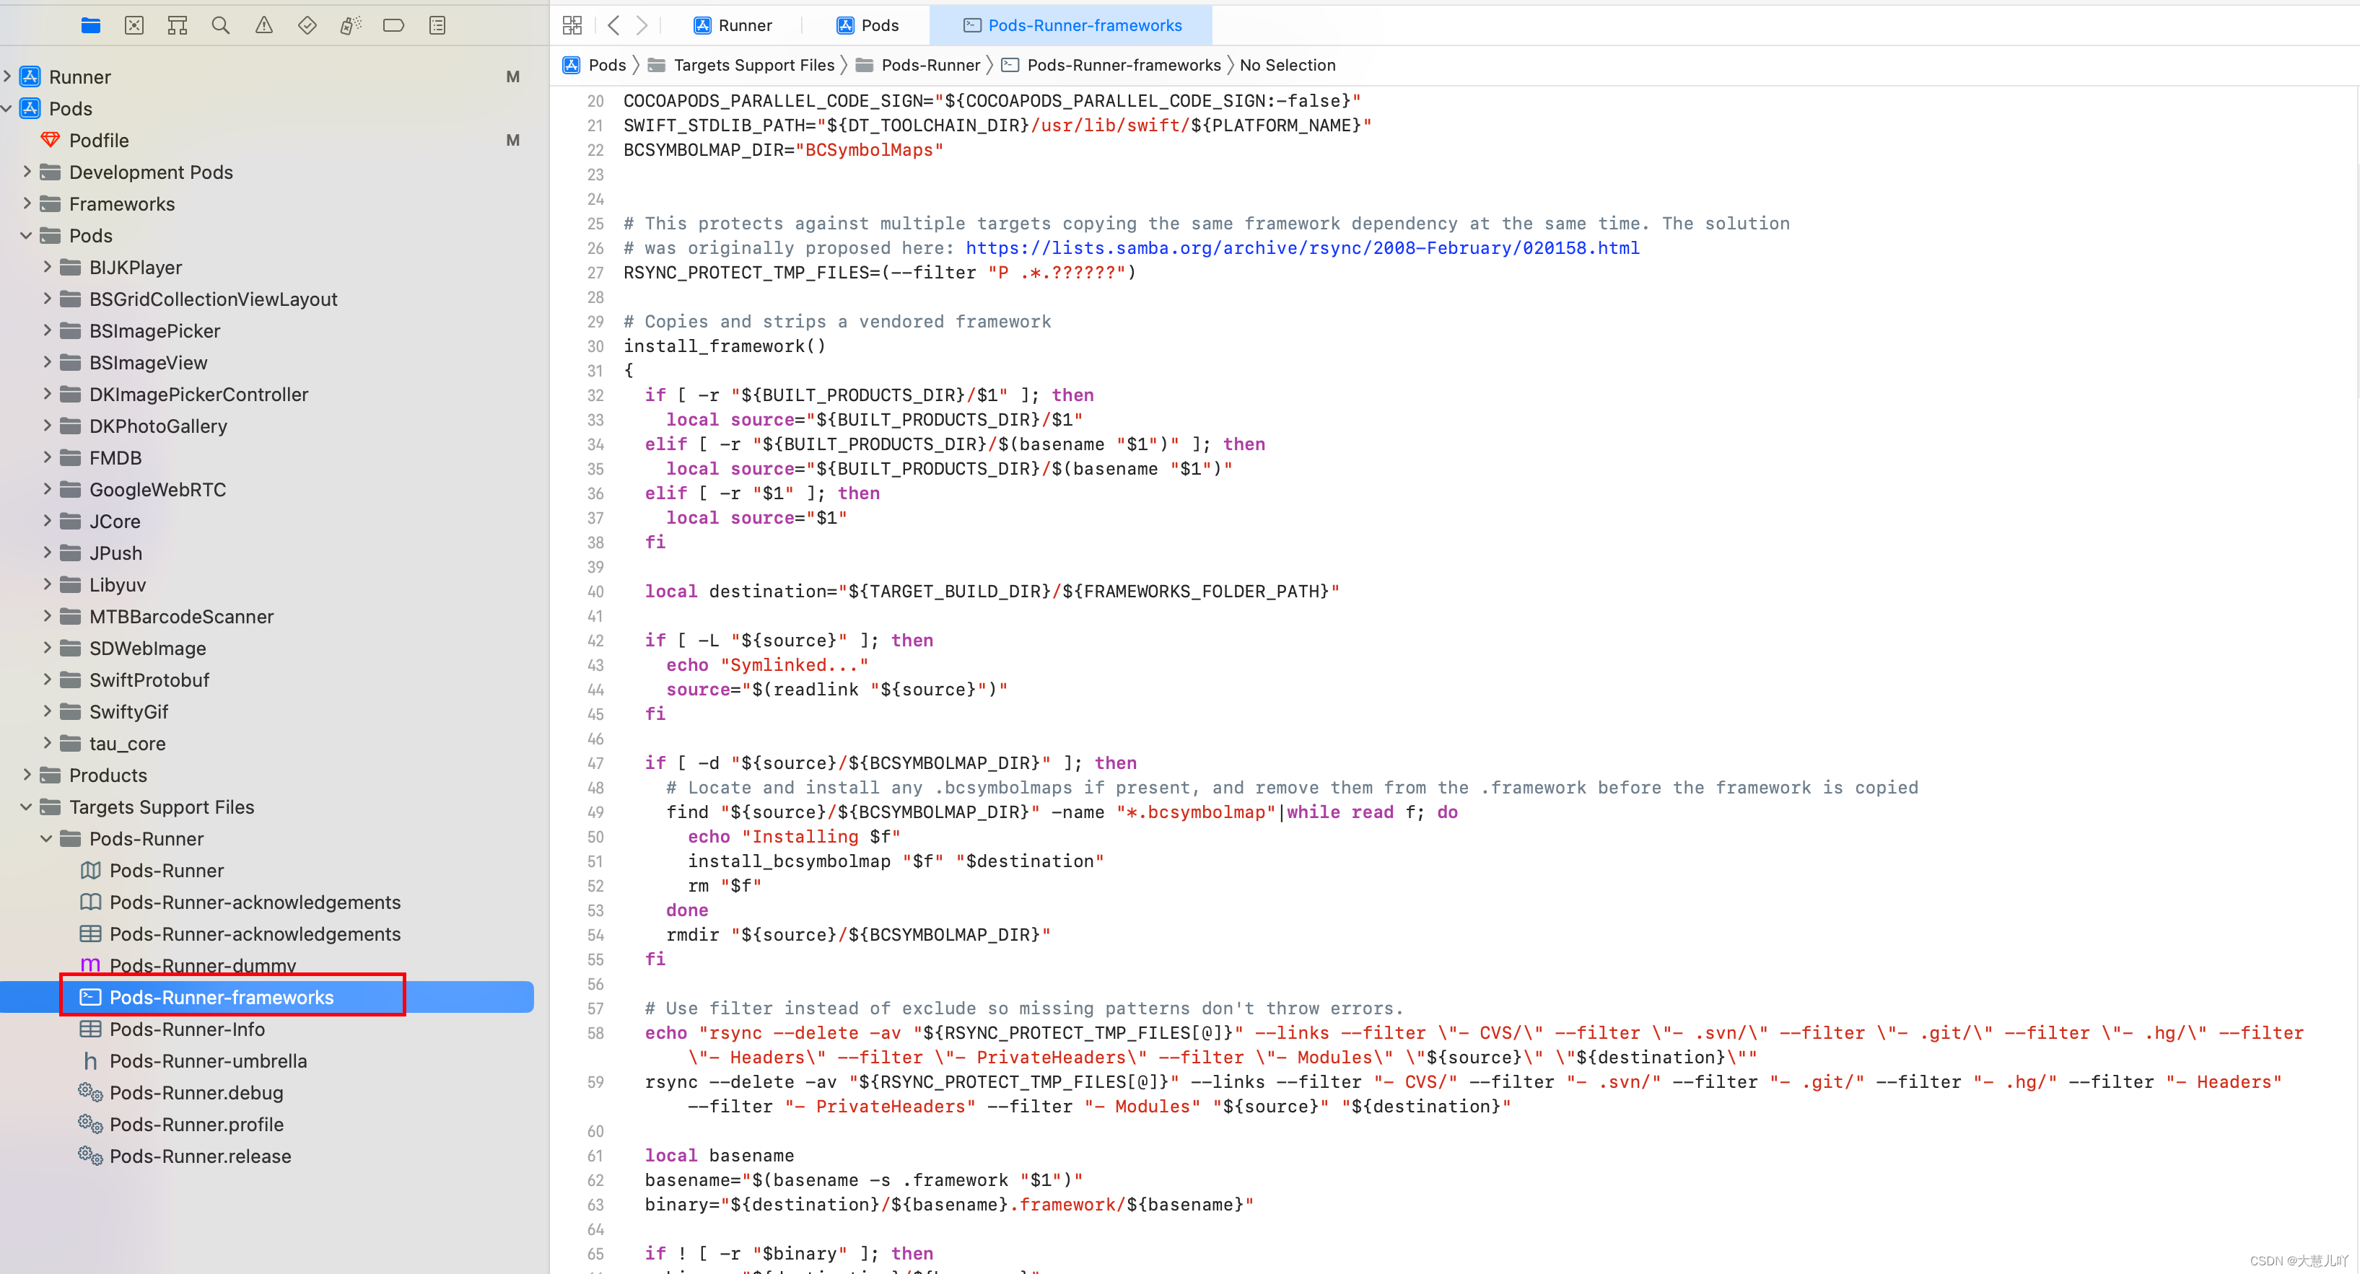Open the link to the samba.org rsync archive
2360x1274 pixels.
(1301, 247)
